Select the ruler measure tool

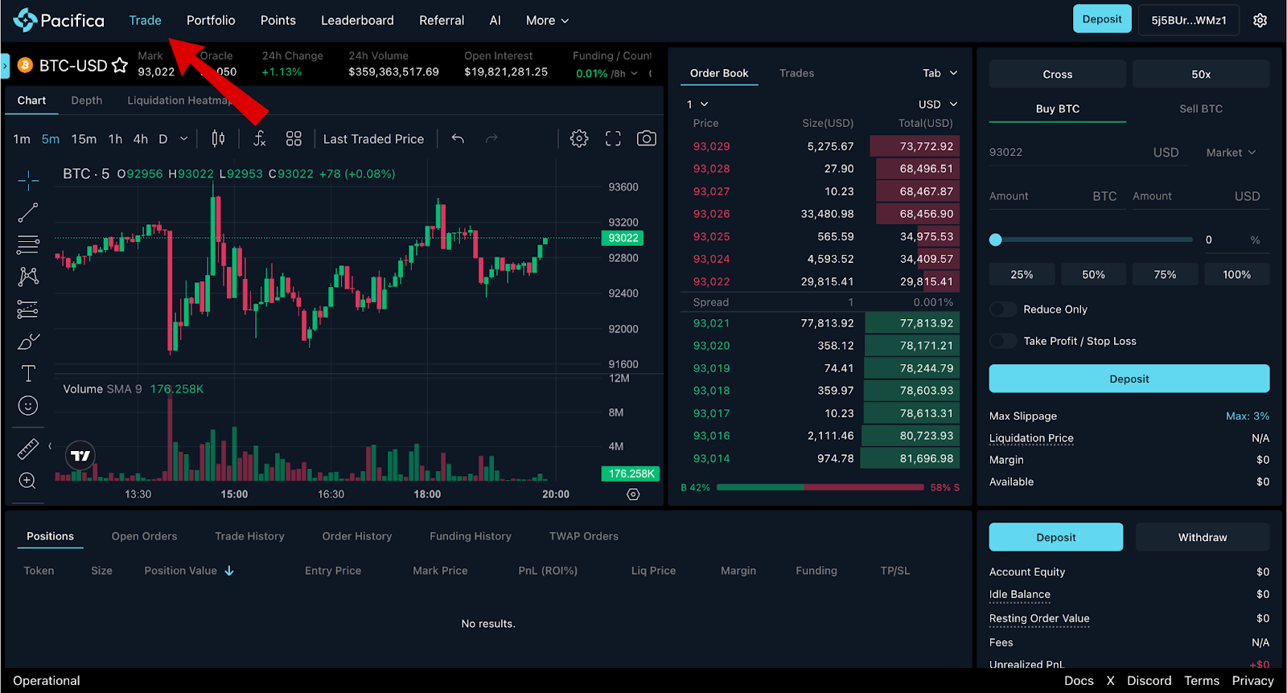[28, 449]
